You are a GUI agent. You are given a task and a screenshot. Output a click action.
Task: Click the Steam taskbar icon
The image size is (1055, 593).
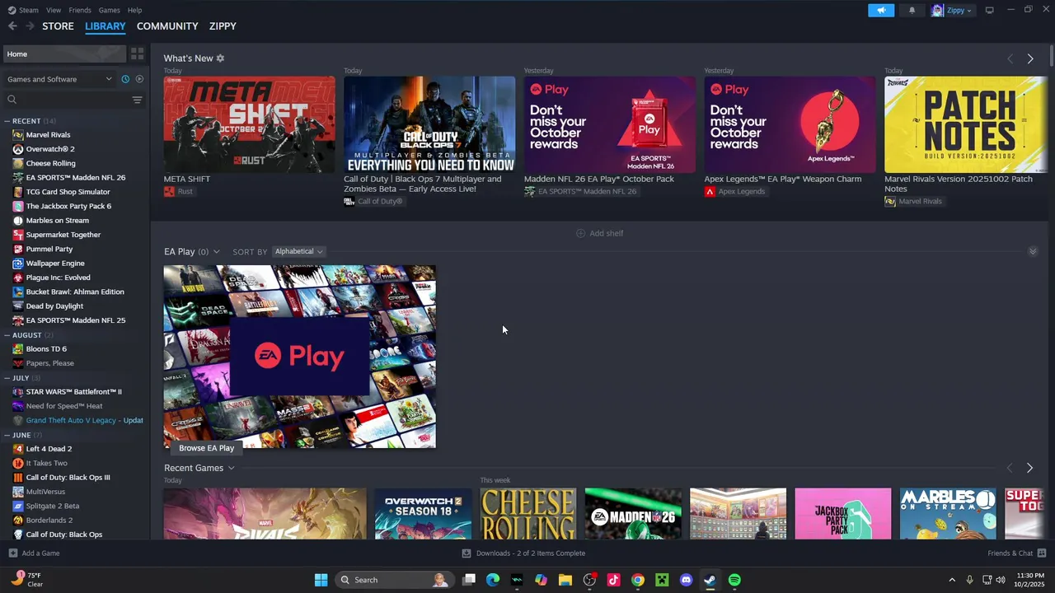(x=710, y=580)
